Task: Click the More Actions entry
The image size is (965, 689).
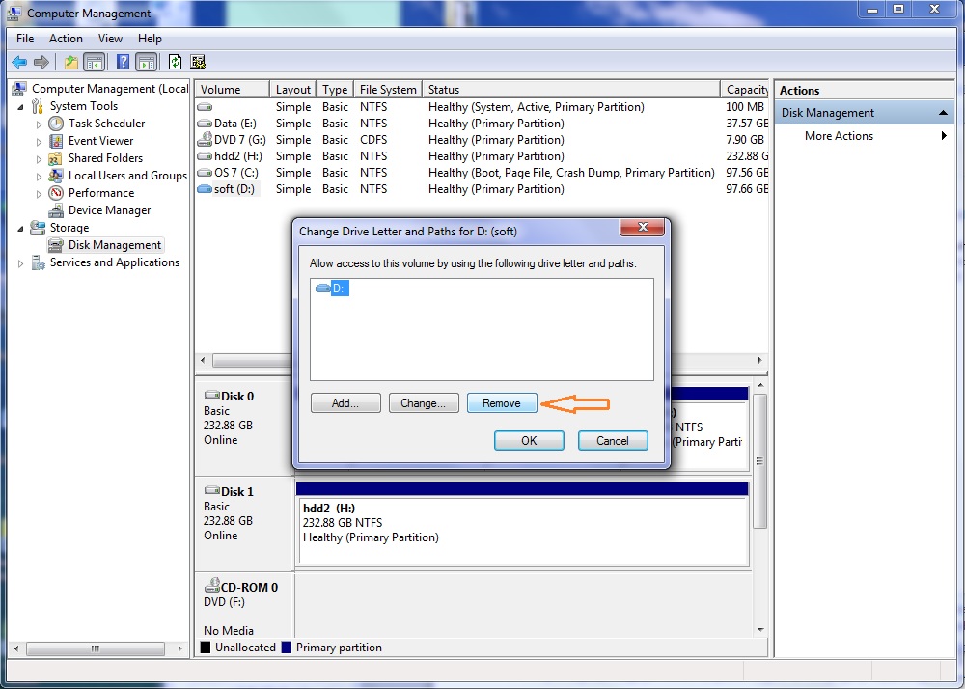Action: coord(839,136)
